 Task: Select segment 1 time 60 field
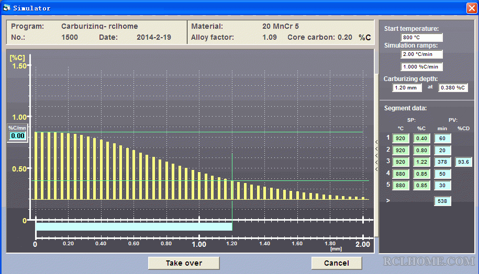pyautogui.click(x=442, y=138)
